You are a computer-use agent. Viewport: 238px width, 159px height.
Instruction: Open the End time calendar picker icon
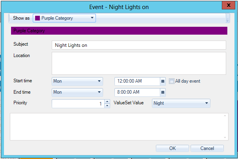point(163,92)
